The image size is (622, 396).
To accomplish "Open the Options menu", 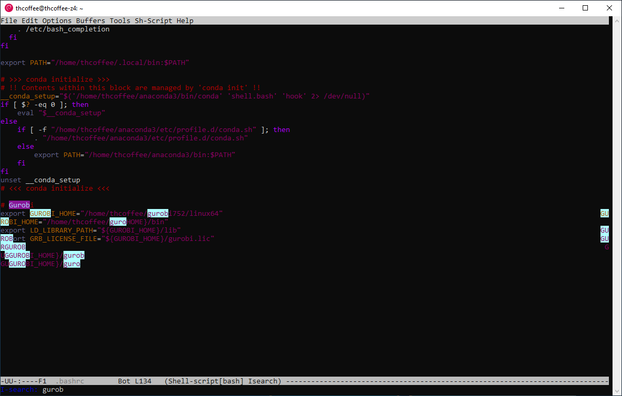I will 57,20.
